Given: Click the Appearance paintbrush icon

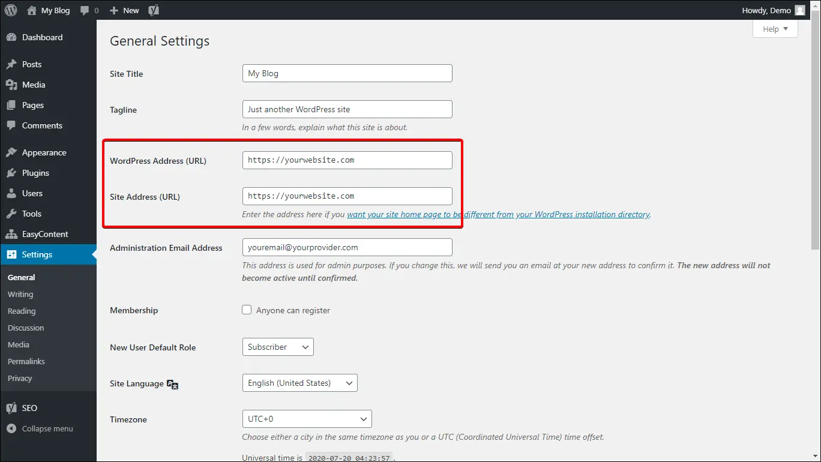Looking at the screenshot, I should (x=11, y=152).
